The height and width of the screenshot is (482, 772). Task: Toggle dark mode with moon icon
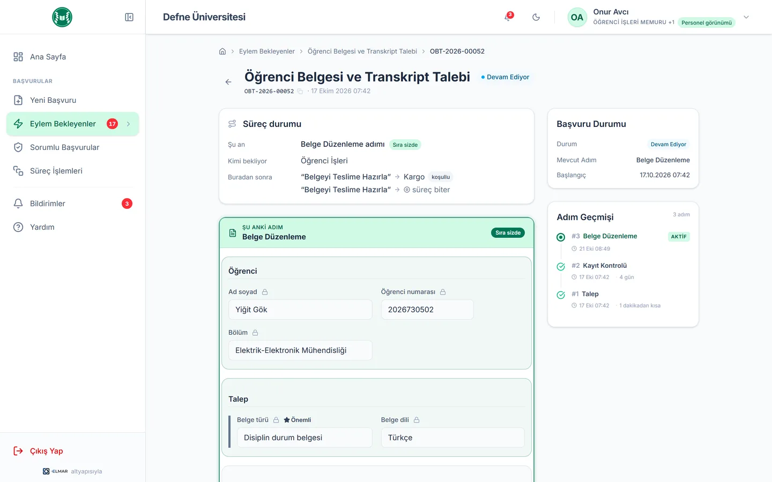coord(536,17)
